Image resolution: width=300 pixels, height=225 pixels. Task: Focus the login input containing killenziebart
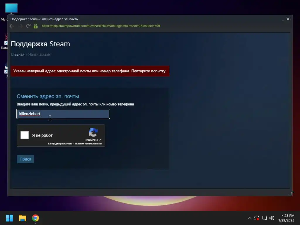coord(63,114)
